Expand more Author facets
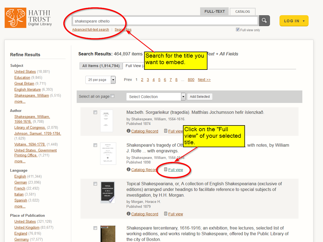Viewport: 323px width, 242px height. click(x=20, y=161)
